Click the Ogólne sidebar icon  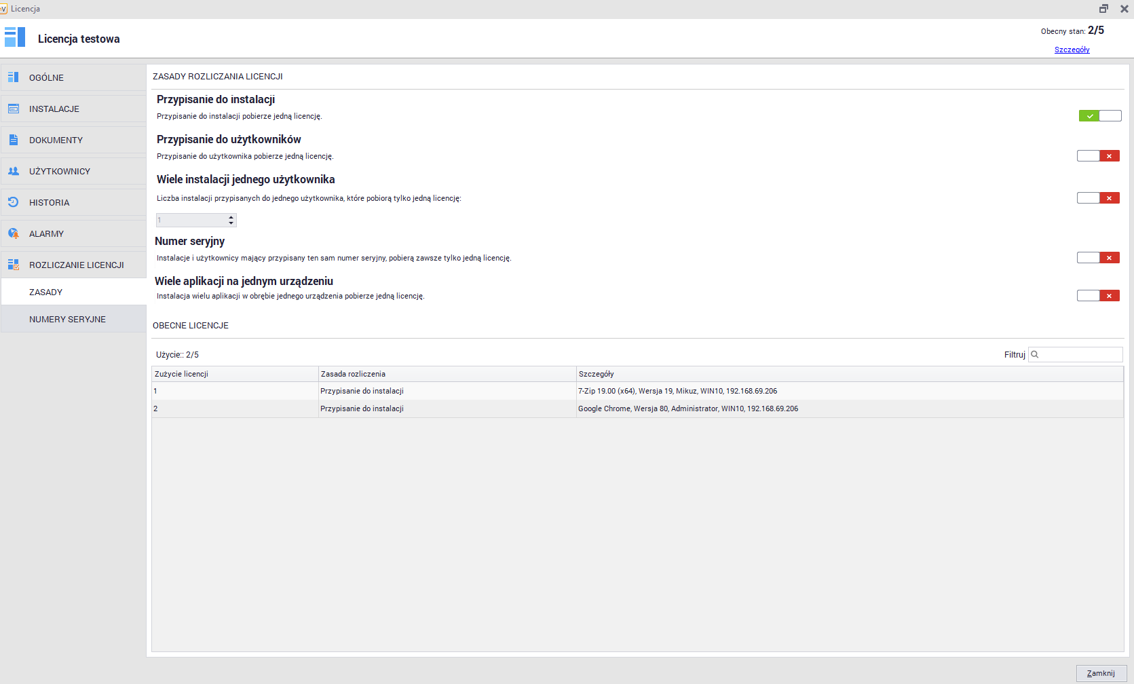pos(14,77)
